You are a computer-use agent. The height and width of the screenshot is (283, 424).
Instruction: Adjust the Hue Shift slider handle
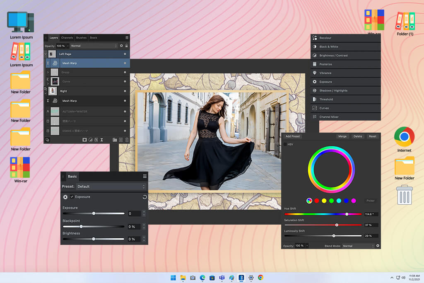click(x=347, y=214)
